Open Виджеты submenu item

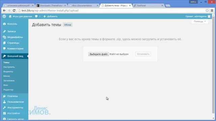pos(8,72)
